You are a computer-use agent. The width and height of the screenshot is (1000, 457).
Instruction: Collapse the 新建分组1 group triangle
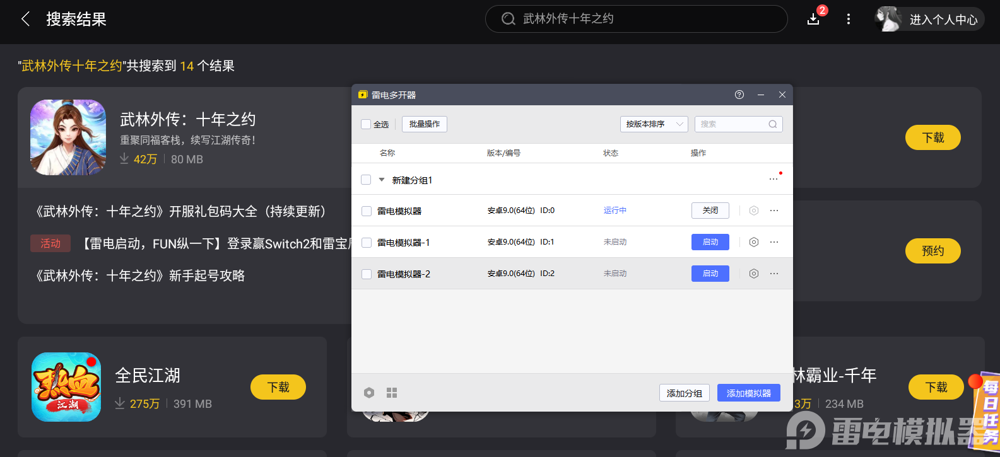tap(381, 180)
